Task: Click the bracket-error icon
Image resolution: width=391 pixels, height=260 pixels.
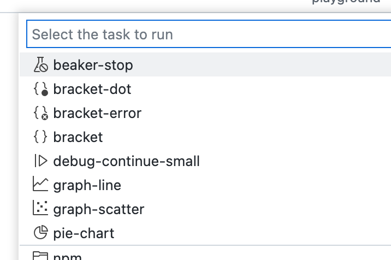Action: pos(40,113)
